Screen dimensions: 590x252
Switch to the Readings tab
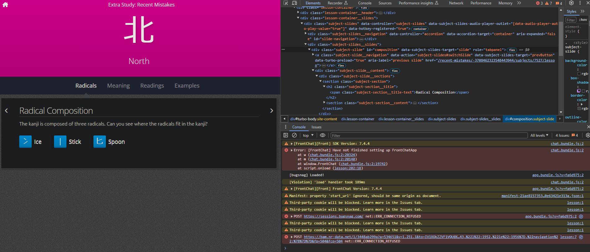(x=152, y=86)
